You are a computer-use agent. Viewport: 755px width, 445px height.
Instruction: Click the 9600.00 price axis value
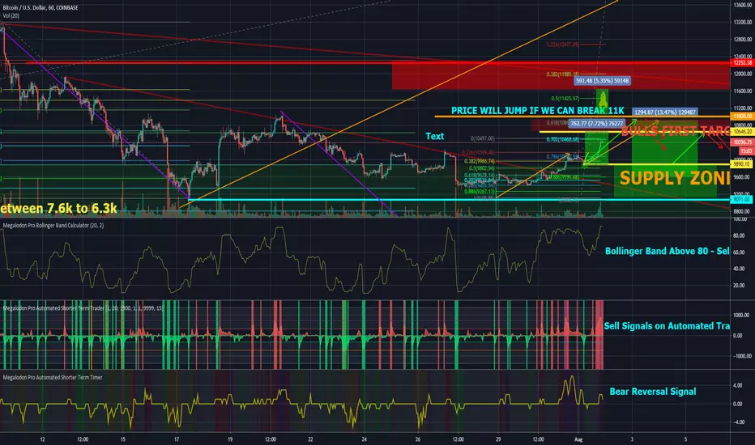click(743, 177)
